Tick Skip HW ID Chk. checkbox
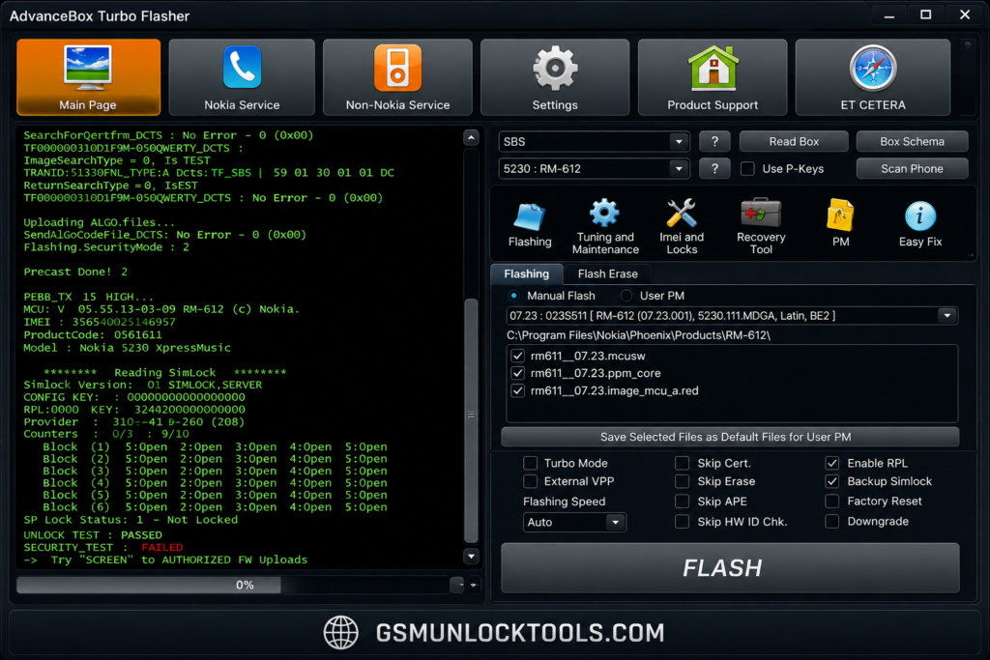This screenshot has width=990, height=660. point(682,521)
